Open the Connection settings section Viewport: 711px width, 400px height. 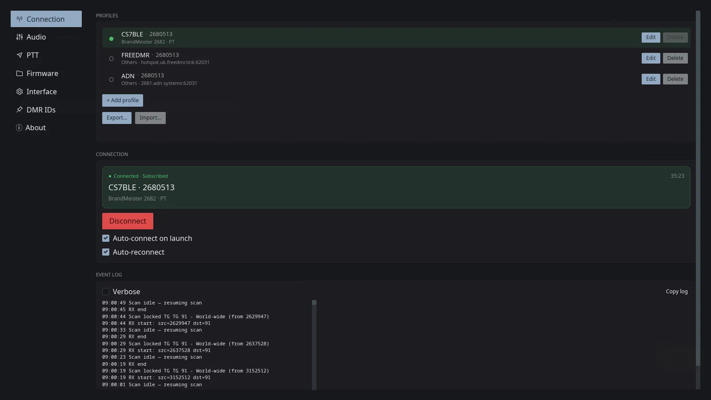[46, 19]
